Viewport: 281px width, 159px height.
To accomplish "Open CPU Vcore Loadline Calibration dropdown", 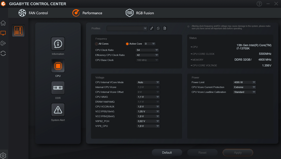I will coord(244,92).
